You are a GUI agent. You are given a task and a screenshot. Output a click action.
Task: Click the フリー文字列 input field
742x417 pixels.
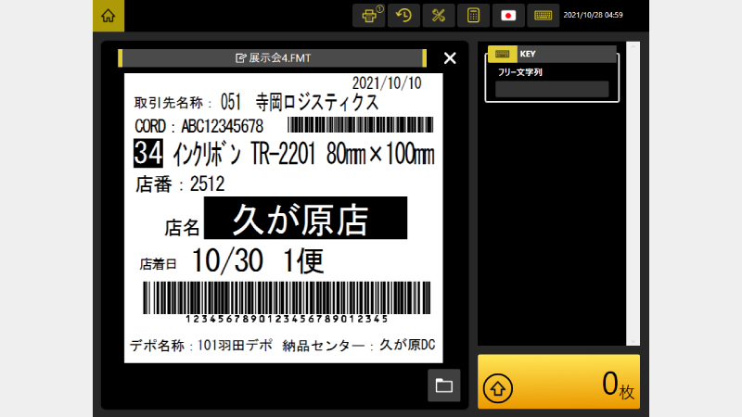pyautogui.click(x=552, y=89)
